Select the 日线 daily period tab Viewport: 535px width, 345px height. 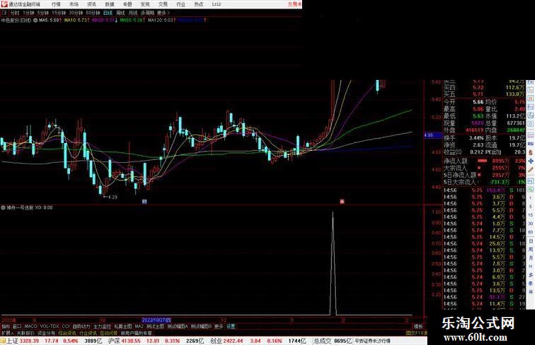coord(108,13)
